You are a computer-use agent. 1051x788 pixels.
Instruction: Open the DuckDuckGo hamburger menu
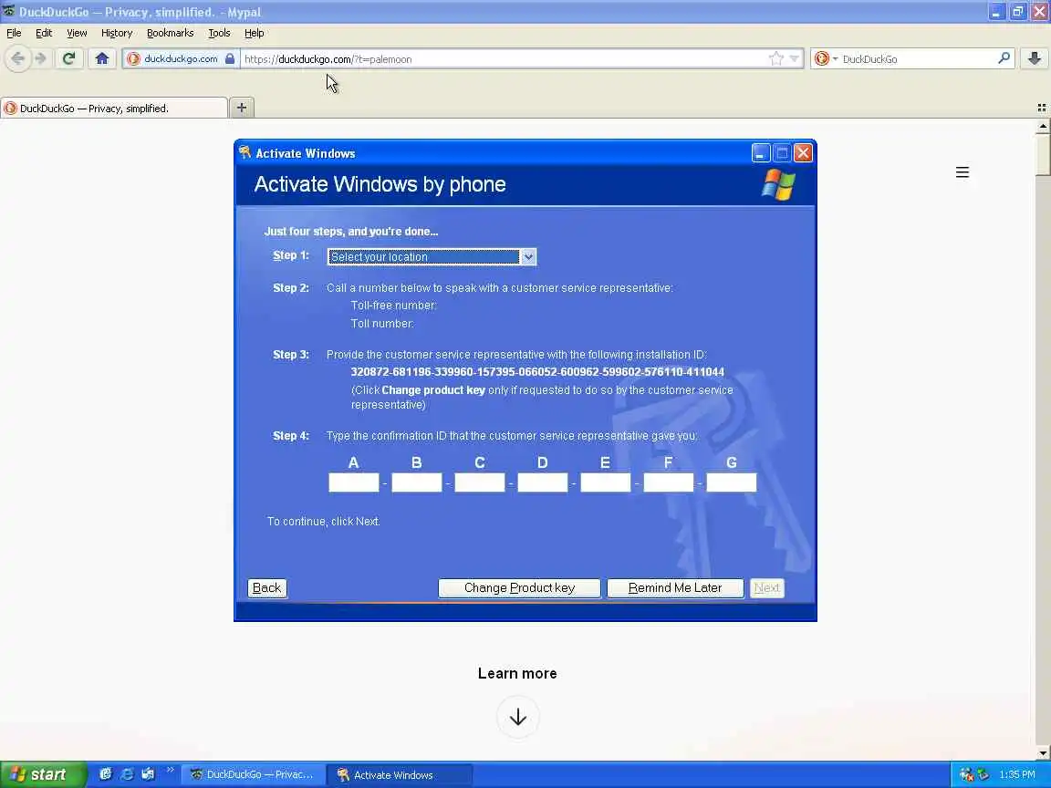[x=962, y=172]
